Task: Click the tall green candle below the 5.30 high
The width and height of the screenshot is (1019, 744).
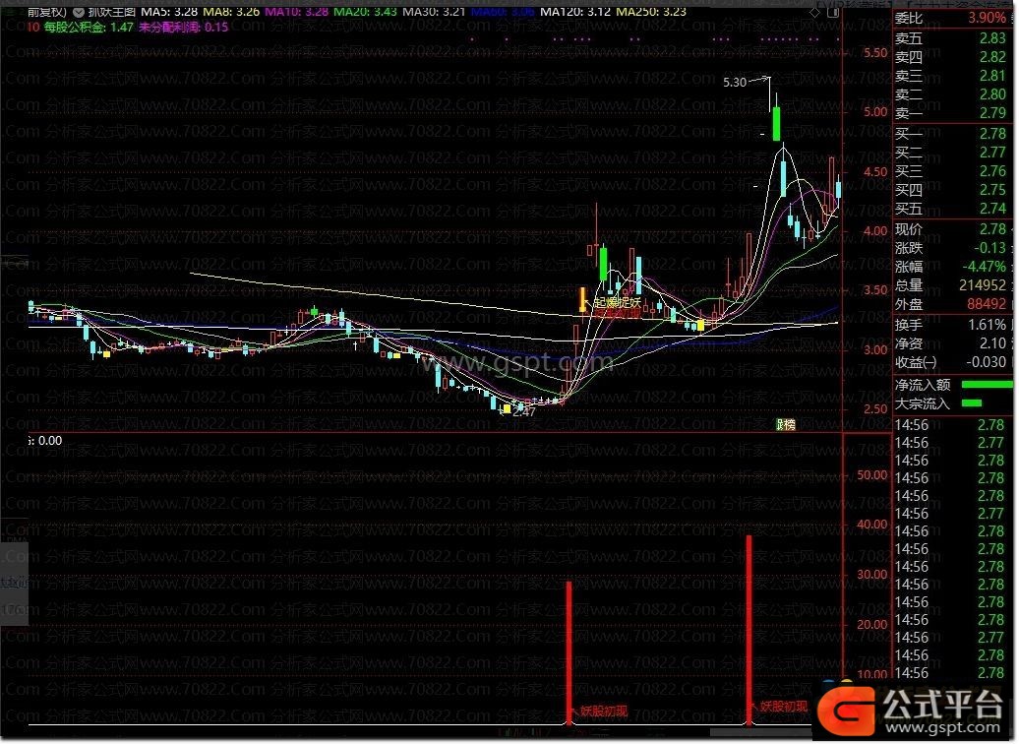Action: pos(776,124)
